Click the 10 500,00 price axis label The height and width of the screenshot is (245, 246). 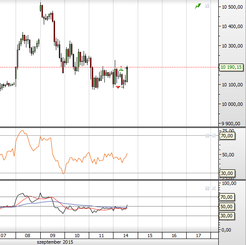232,7
